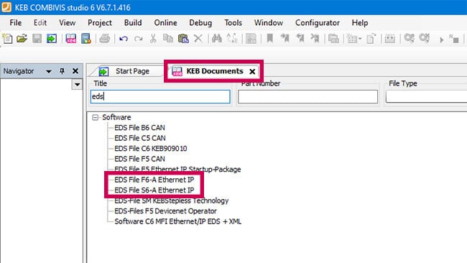Click the Replace A-to-B icon
The height and width of the screenshot is (263, 467).
232,39
